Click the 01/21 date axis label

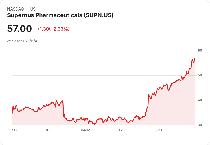pos(49,130)
